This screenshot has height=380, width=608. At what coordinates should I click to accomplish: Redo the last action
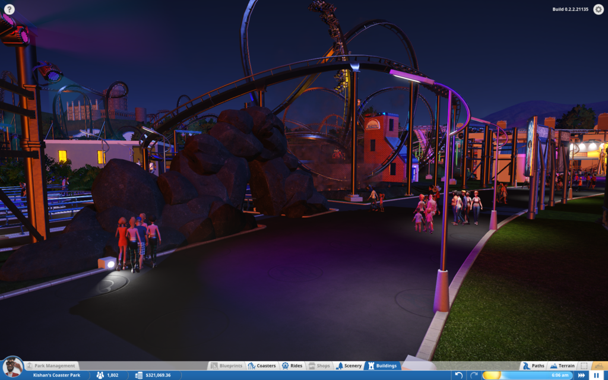tap(473, 375)
